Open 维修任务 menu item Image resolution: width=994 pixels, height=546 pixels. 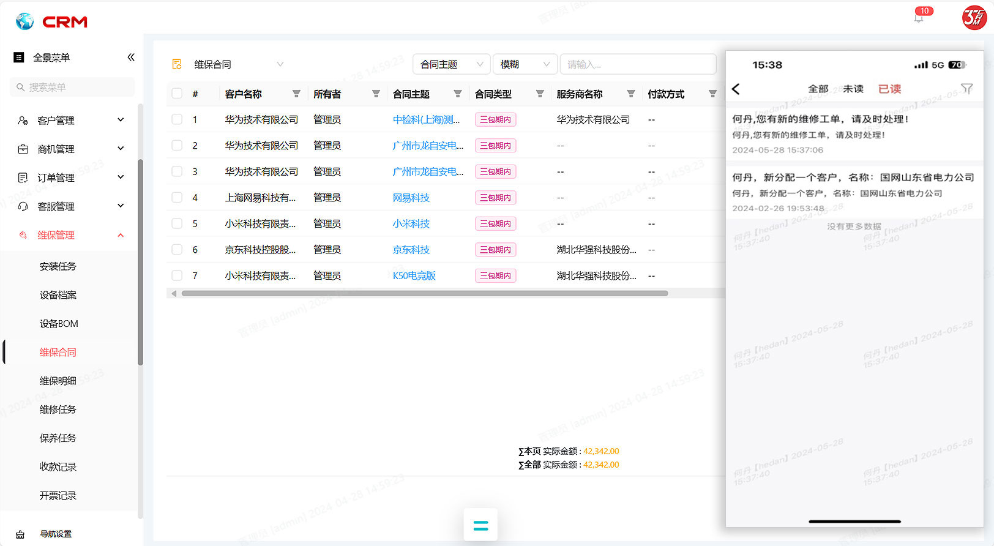tap(58, 409)
